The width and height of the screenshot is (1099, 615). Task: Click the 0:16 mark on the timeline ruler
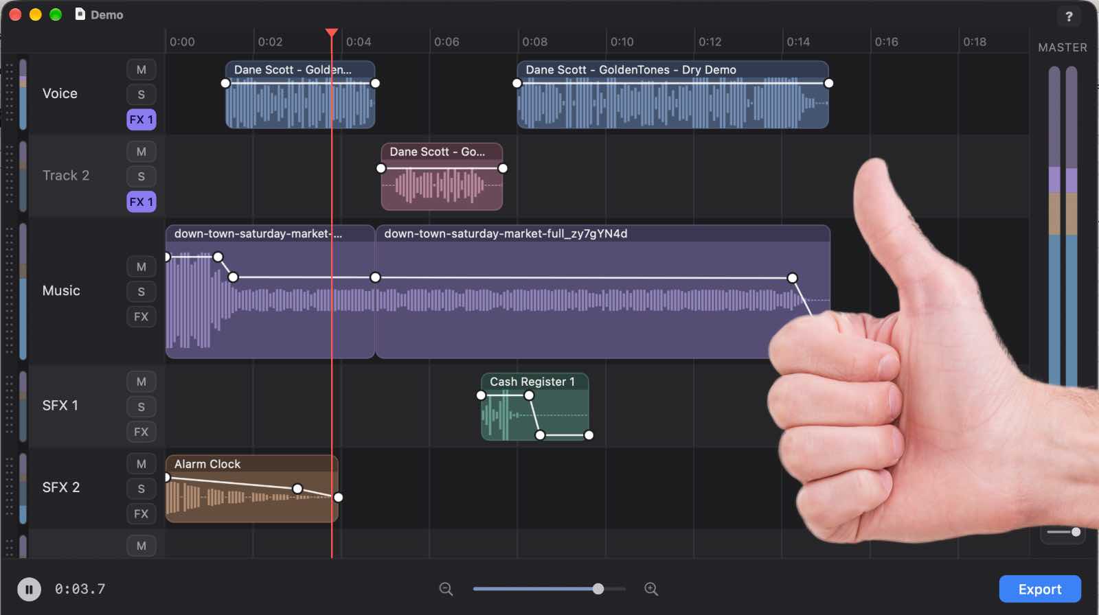click(x=886, y=42)
